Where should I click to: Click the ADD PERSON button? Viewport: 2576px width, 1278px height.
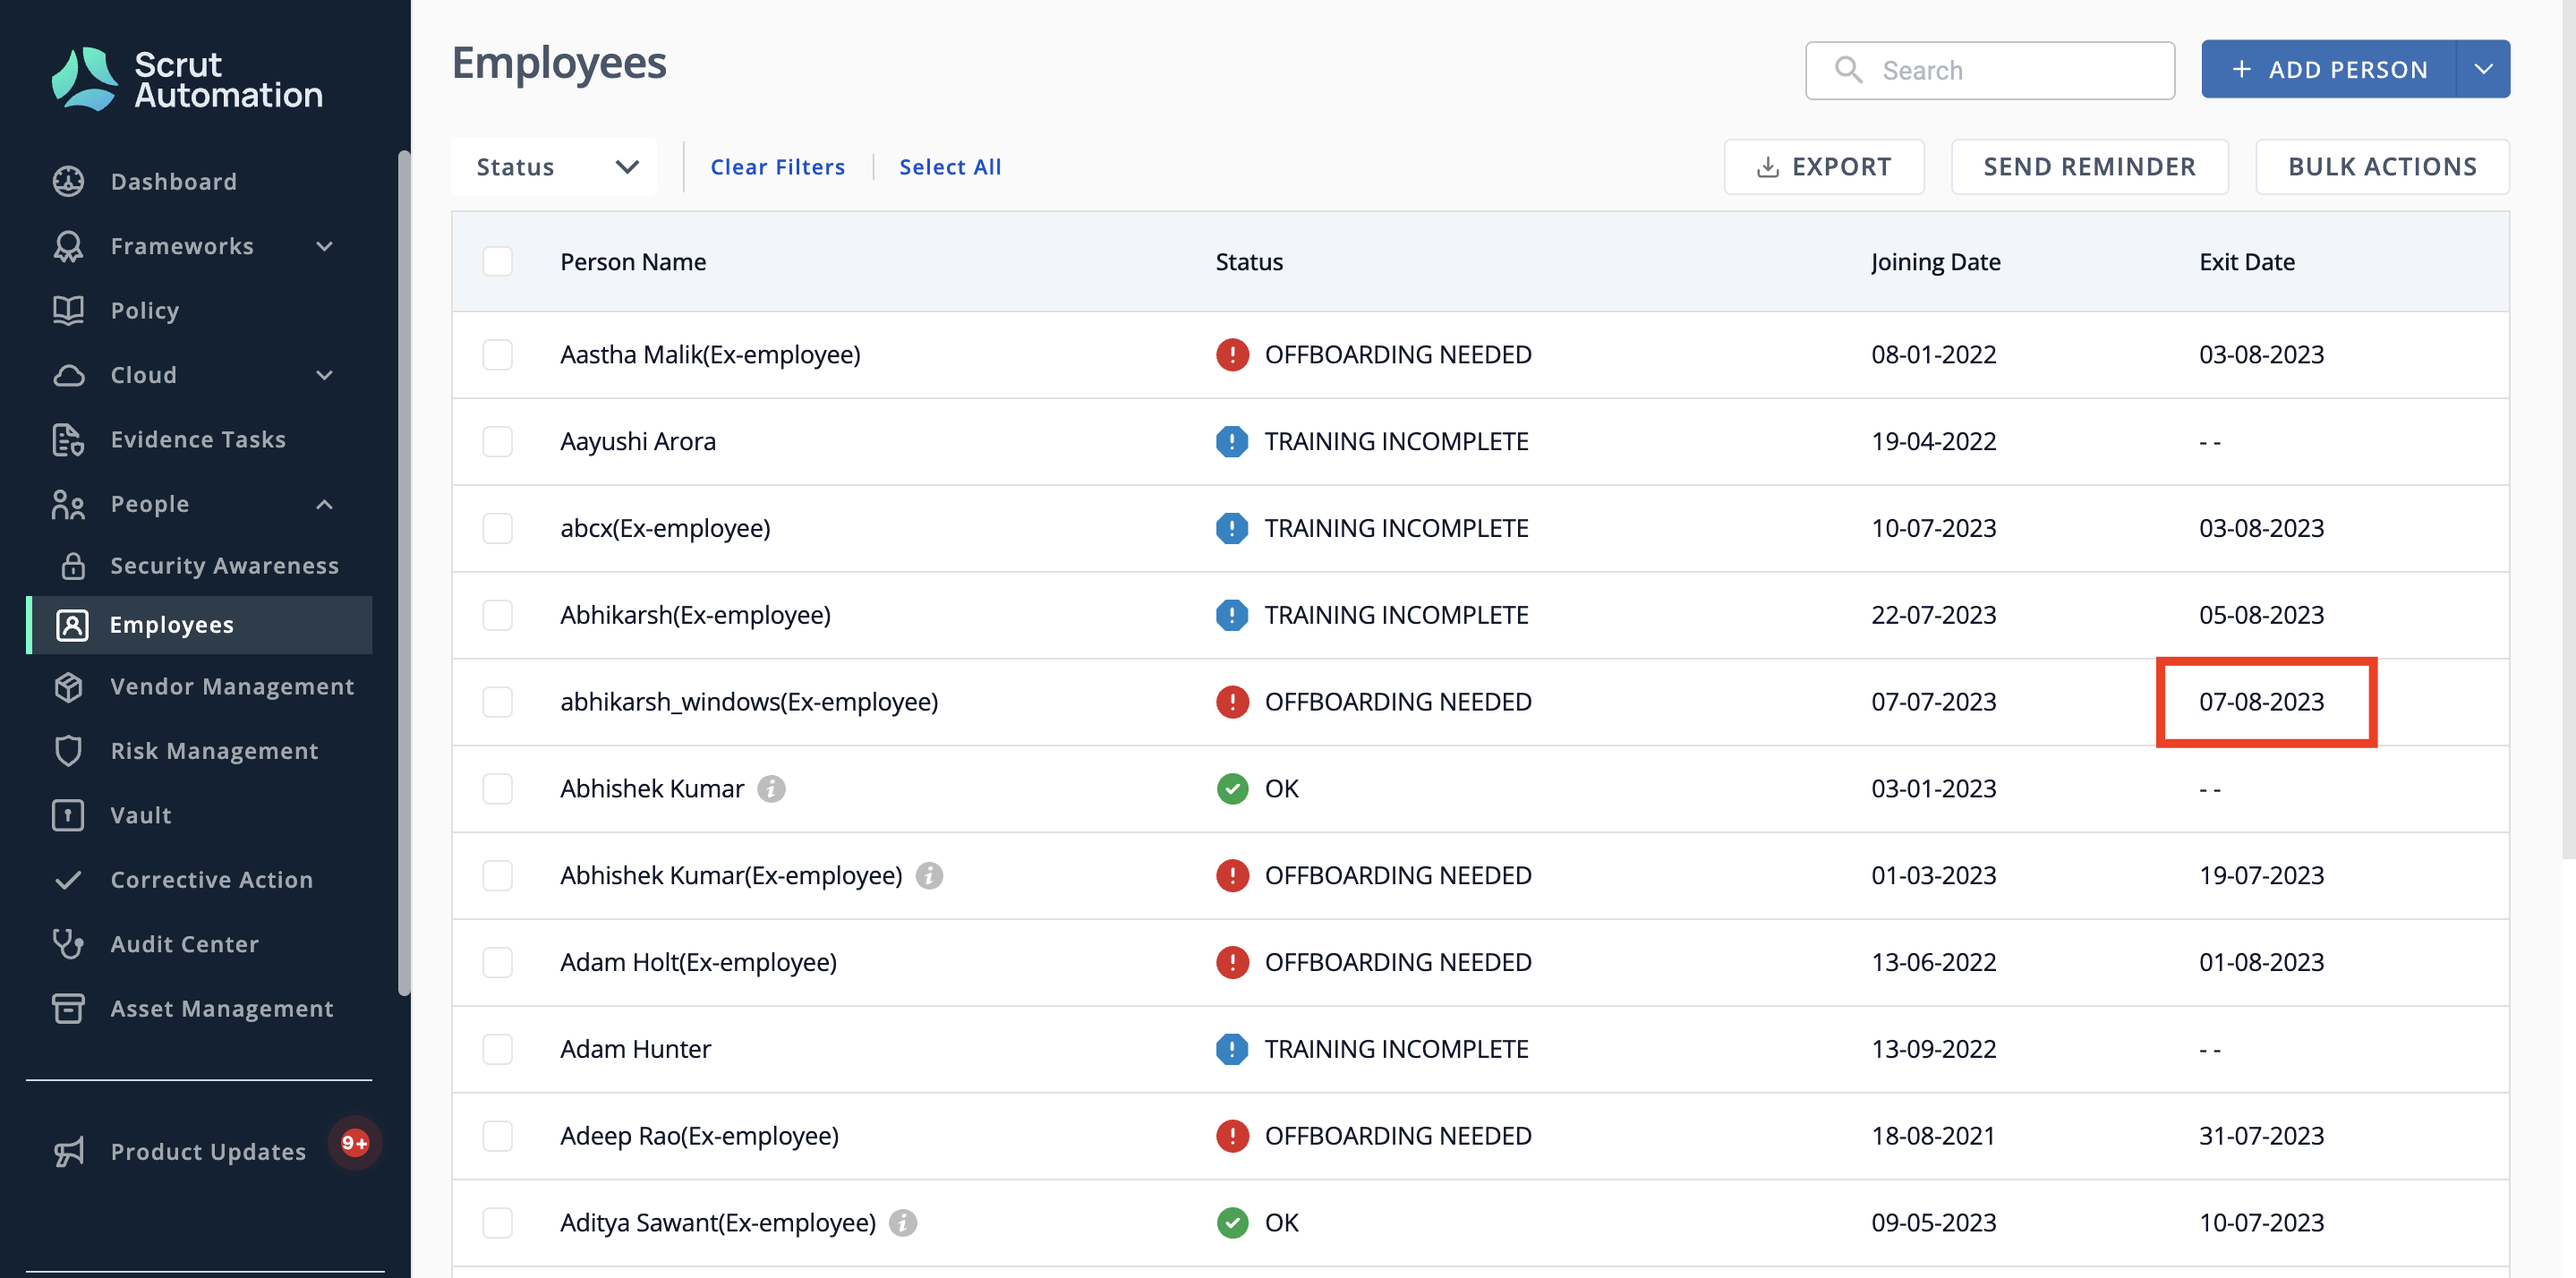pos(2329,69)
